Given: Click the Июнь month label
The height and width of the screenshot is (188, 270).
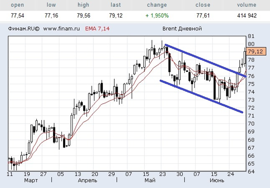Looking at the screenshot, I should click(216, 180).
